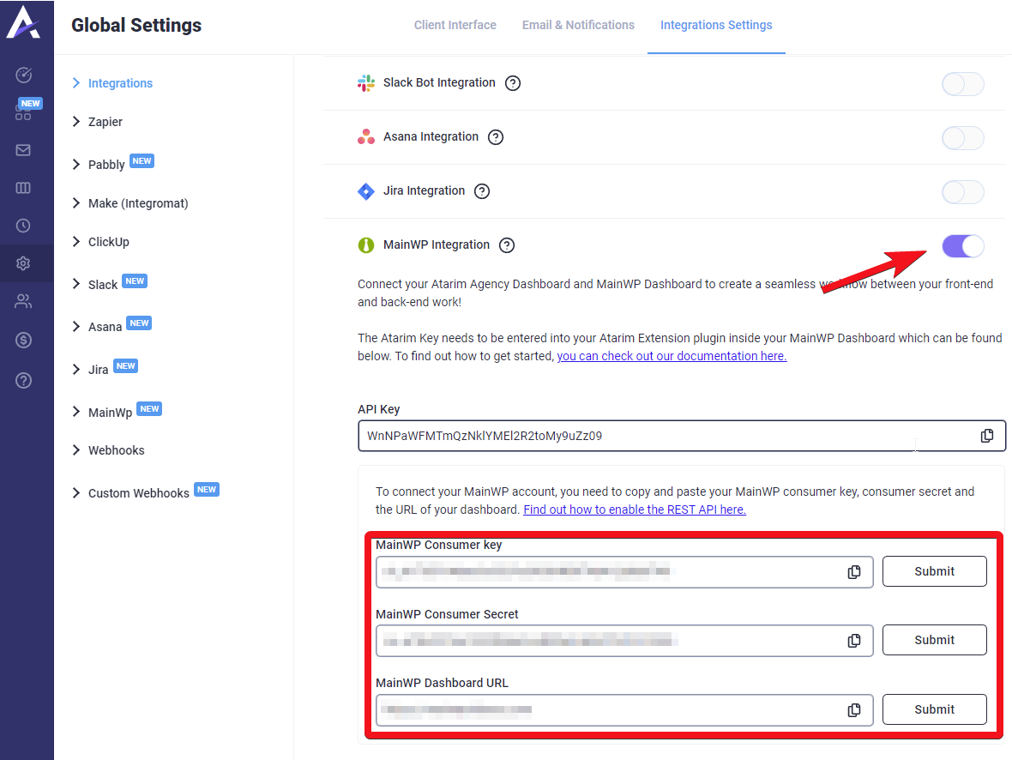Open the billing dollar icon in sidebar
Viewport: 1012px width, 760px height.
click(26, 340)
